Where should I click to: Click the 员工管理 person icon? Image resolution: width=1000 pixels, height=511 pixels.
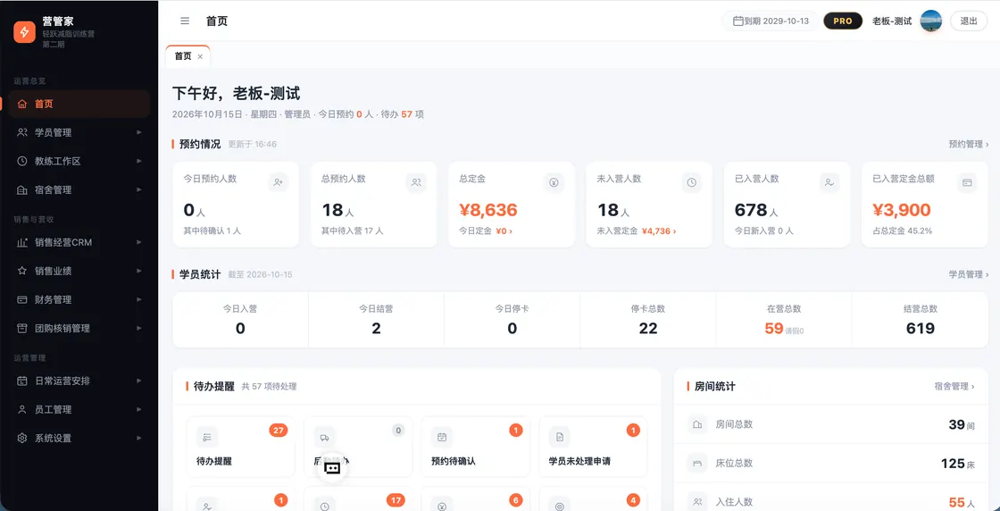tap(22, 409)
